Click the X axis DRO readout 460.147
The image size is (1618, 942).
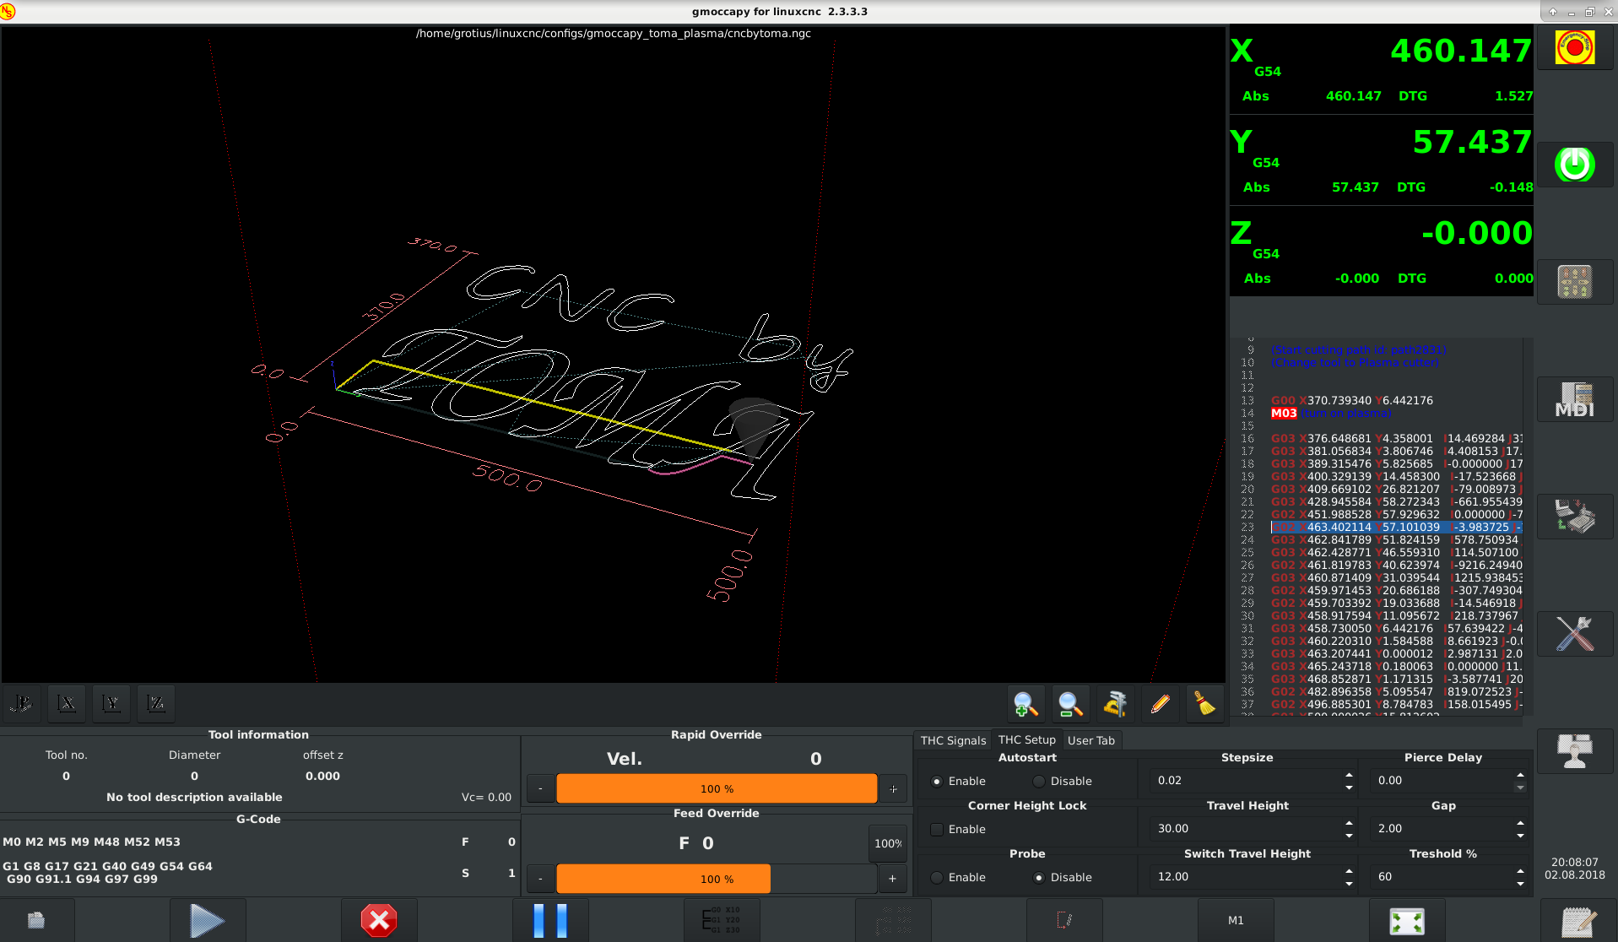click(x=1460, y=51)
